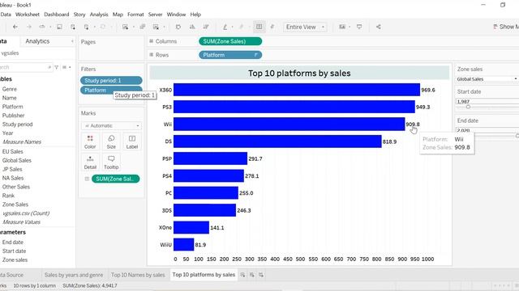Click the Size button on Marks card
The width and height of the screenshot is (519, 291).
click(111, 142)
